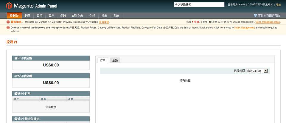286x123 pixels.
Task: Click the index outdated warning icon
Action: pos(8,28)
